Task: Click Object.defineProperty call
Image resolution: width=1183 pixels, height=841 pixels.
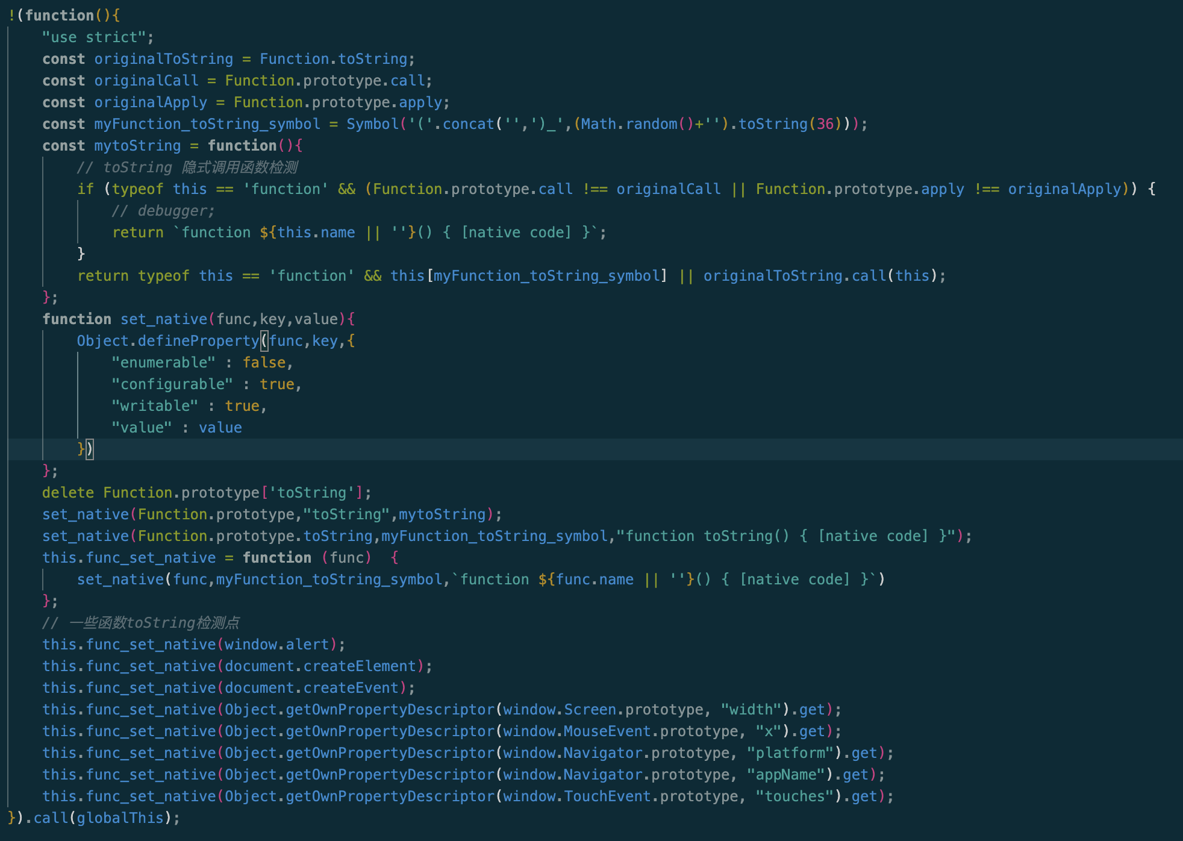Action: pyautogui.click(x=167, y=341)
